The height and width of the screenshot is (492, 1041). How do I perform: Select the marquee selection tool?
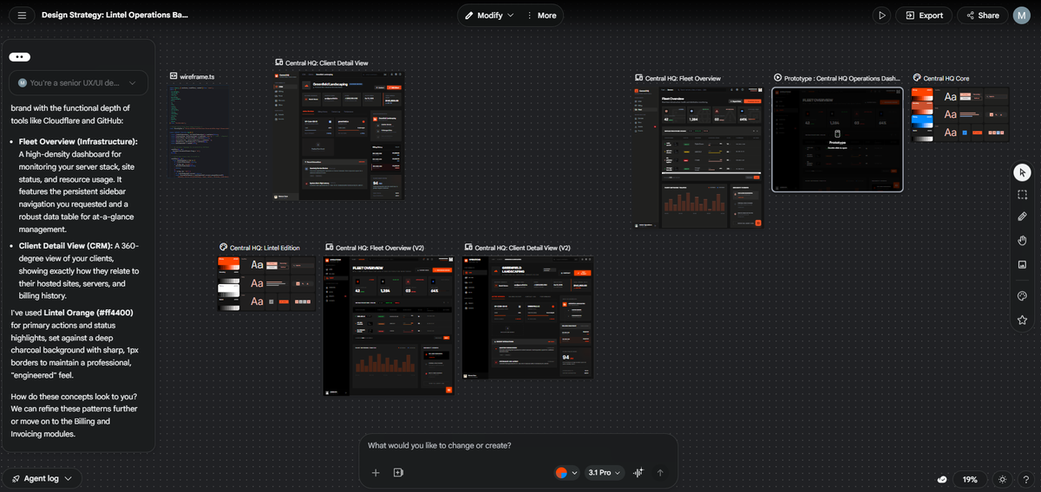click(x=1022, y=194)
